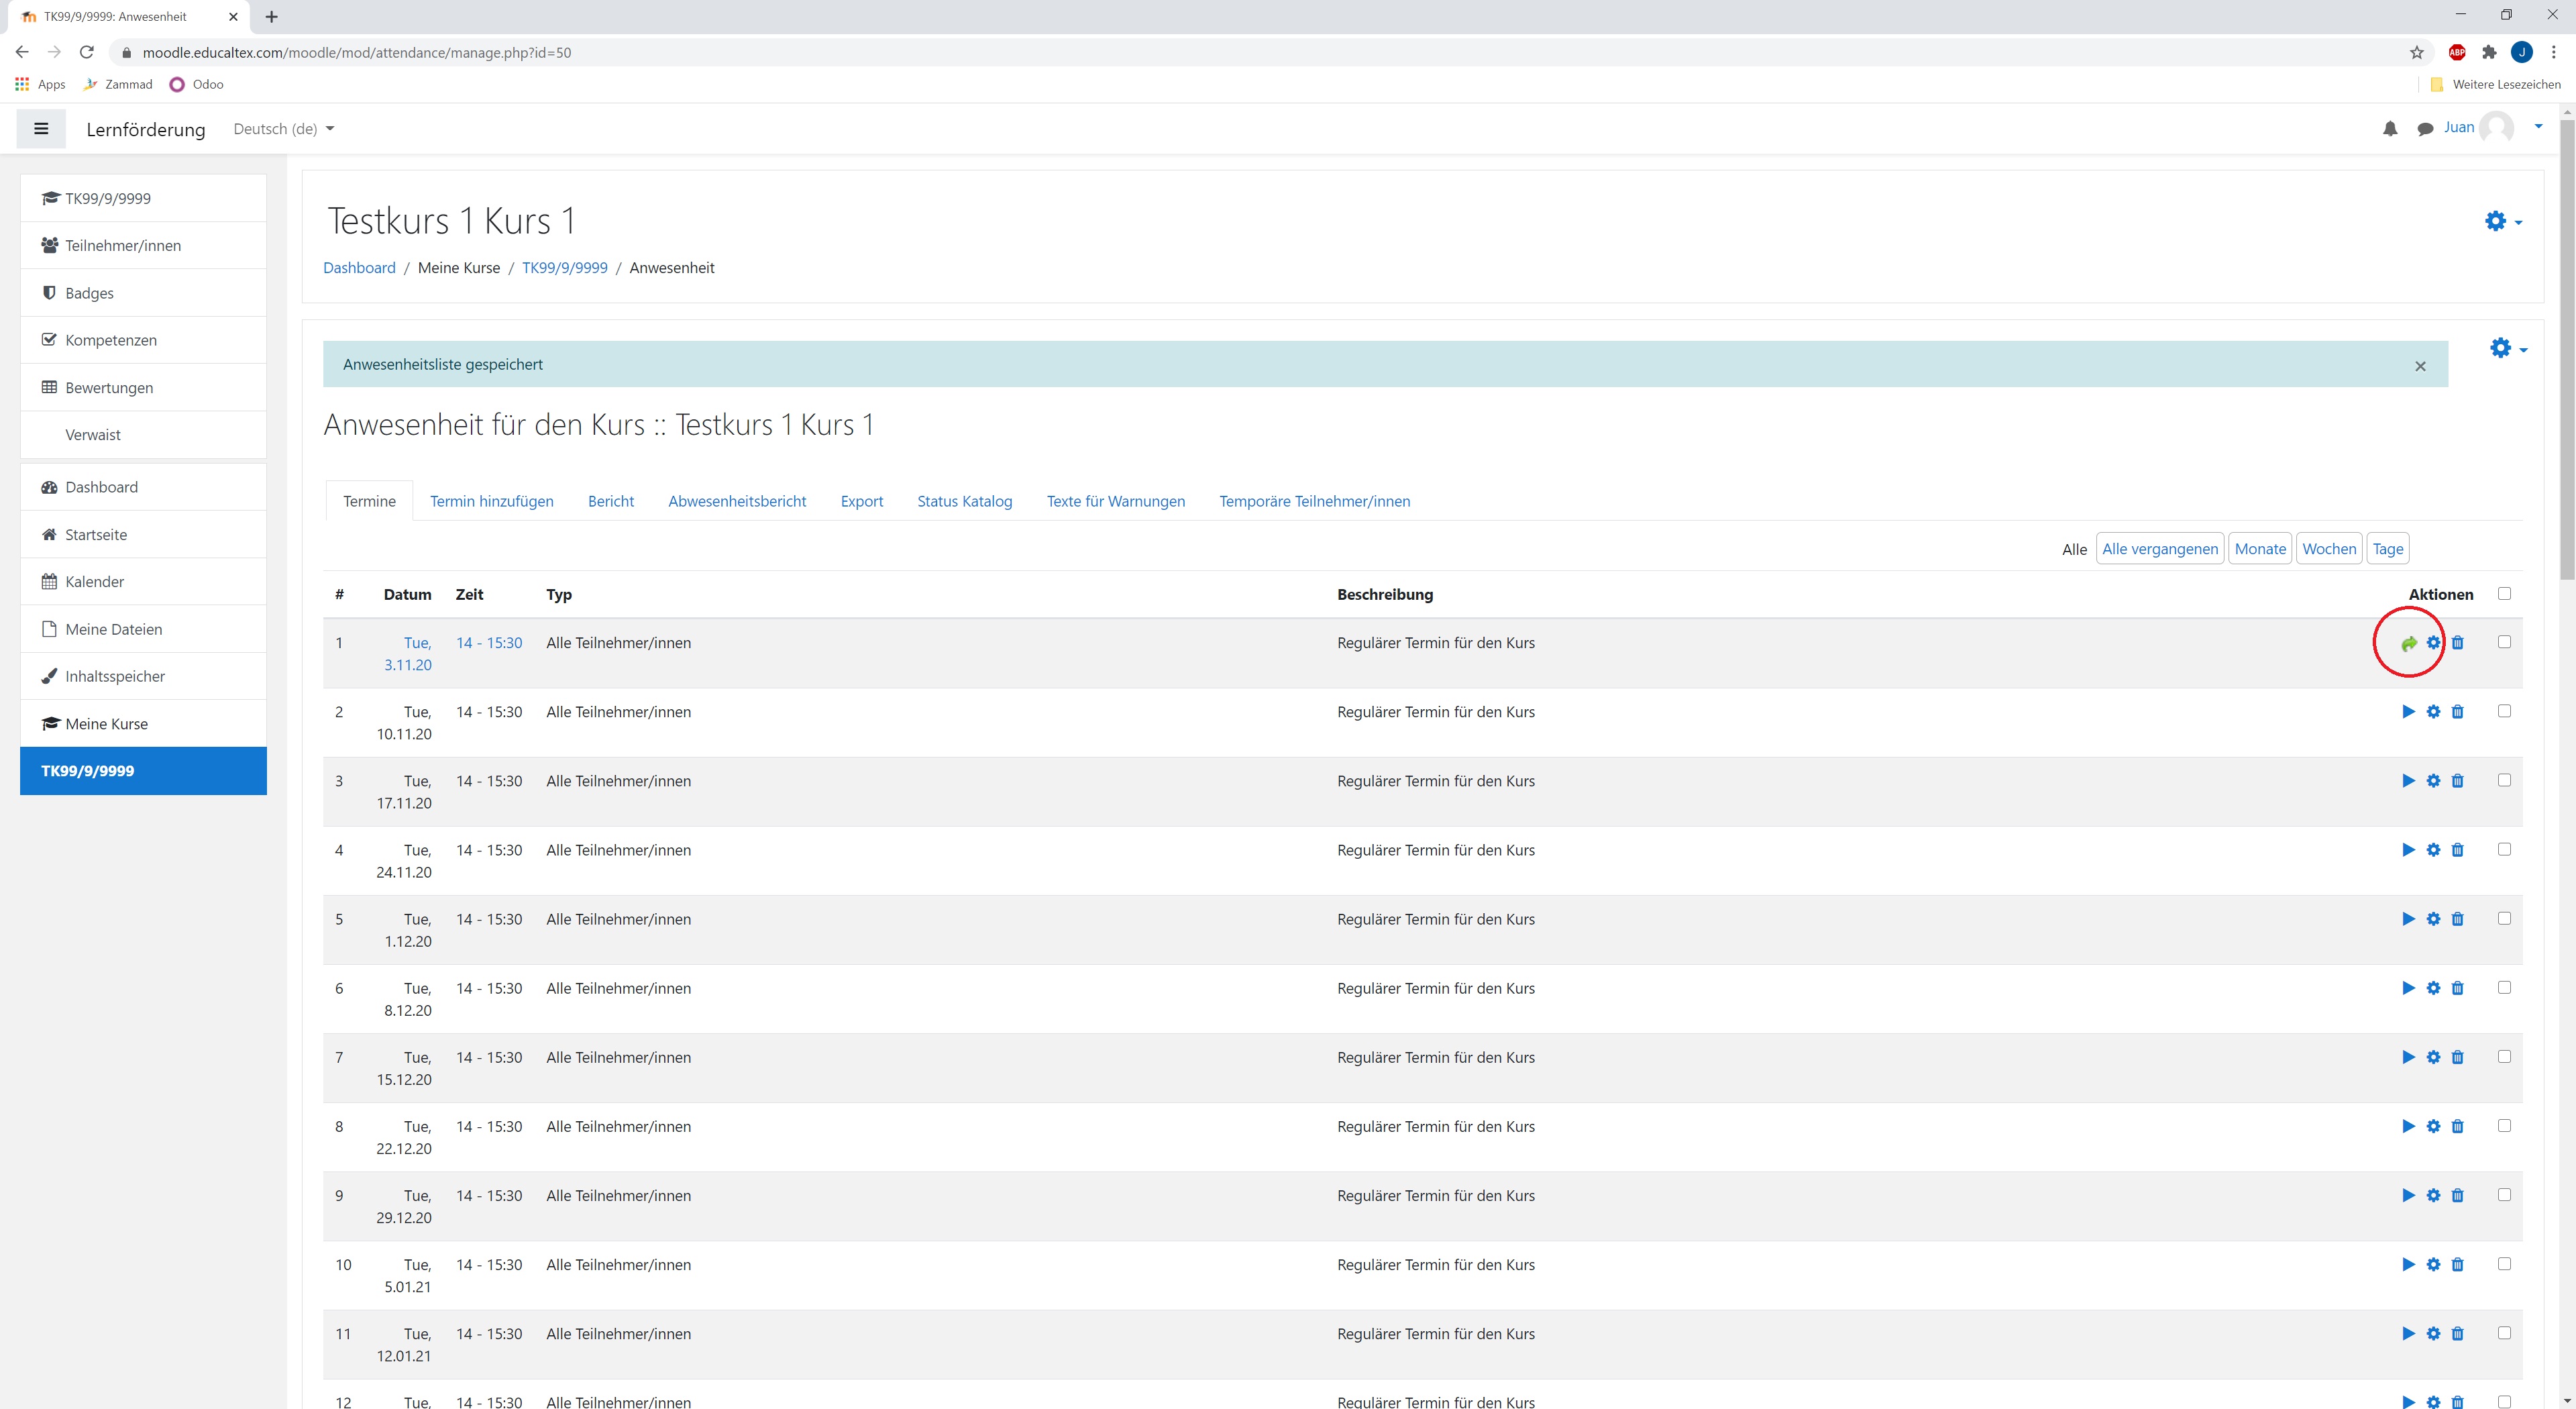2576x1409 pixels.
Task: Edit the 10.11.20 session via its gear icon
Action: click(x=2433, y=711)
